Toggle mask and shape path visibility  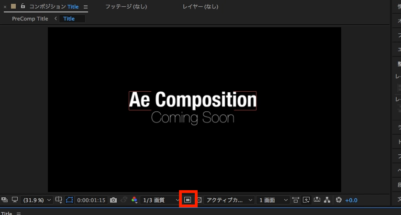coord(69,200)
